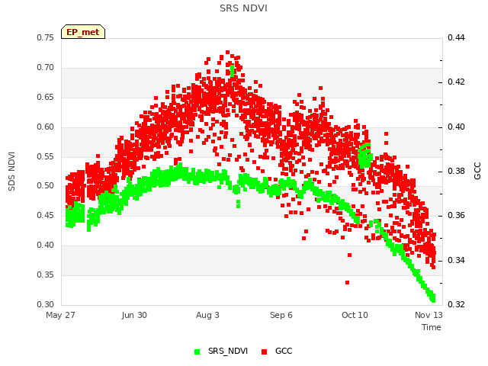Click the 0.30 left axis value
Image resolution: width=488 pixels, height=366 pixels.
tap(46, 304)
